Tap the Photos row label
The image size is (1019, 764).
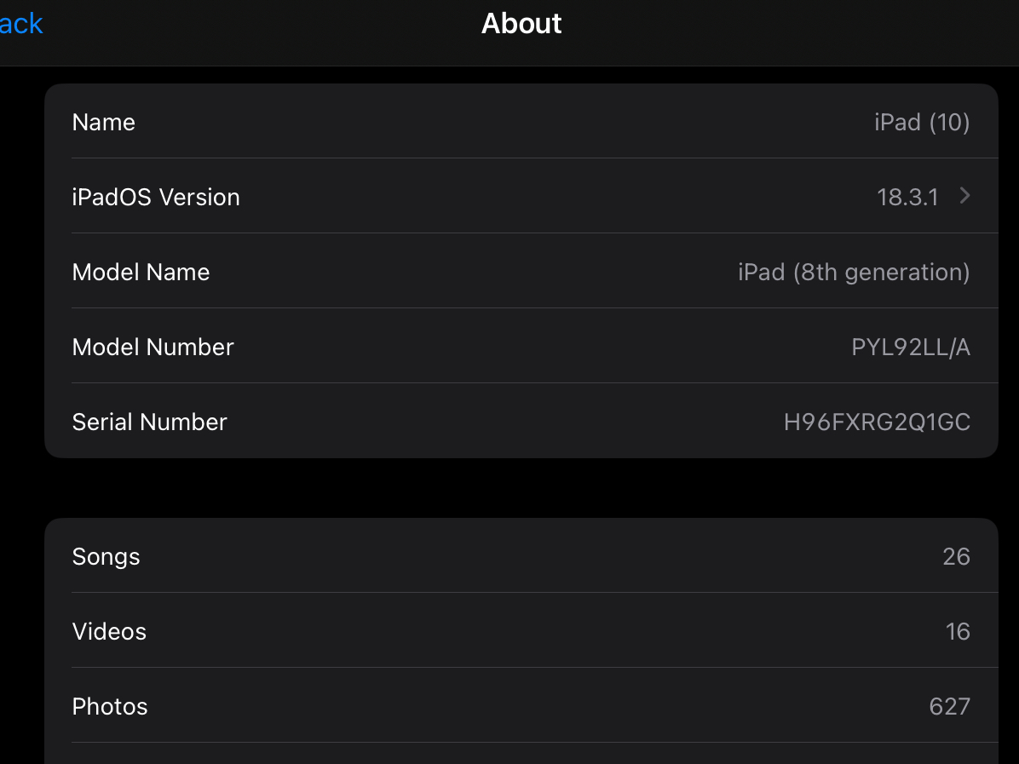tap(110, 706)
